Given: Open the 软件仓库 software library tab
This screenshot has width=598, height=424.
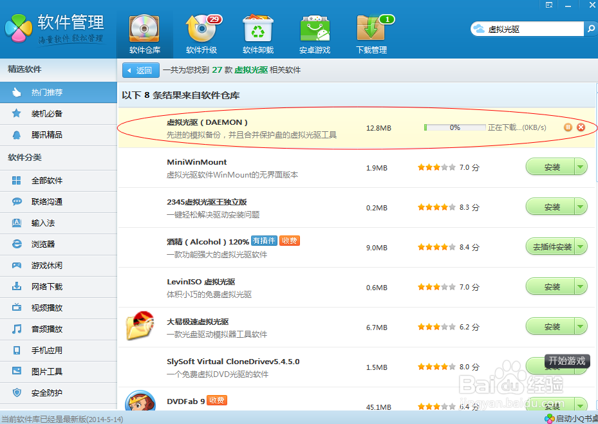Looking at the screenshot, I should pyautogui.click(x=145, y=33).
